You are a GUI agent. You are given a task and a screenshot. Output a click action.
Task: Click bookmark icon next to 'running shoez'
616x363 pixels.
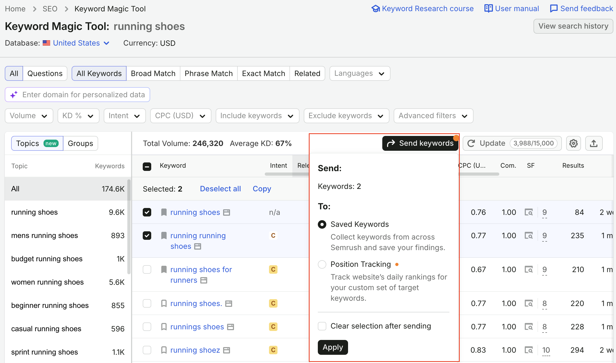(x=164, y=350)
